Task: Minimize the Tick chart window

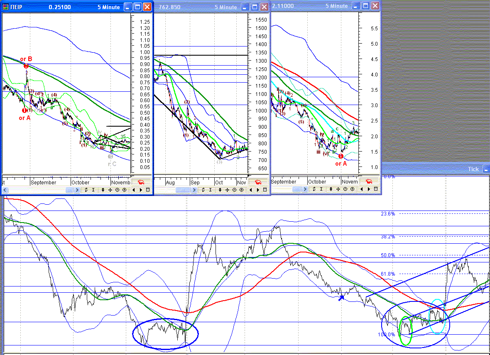Action: click(x=486, y=169)
